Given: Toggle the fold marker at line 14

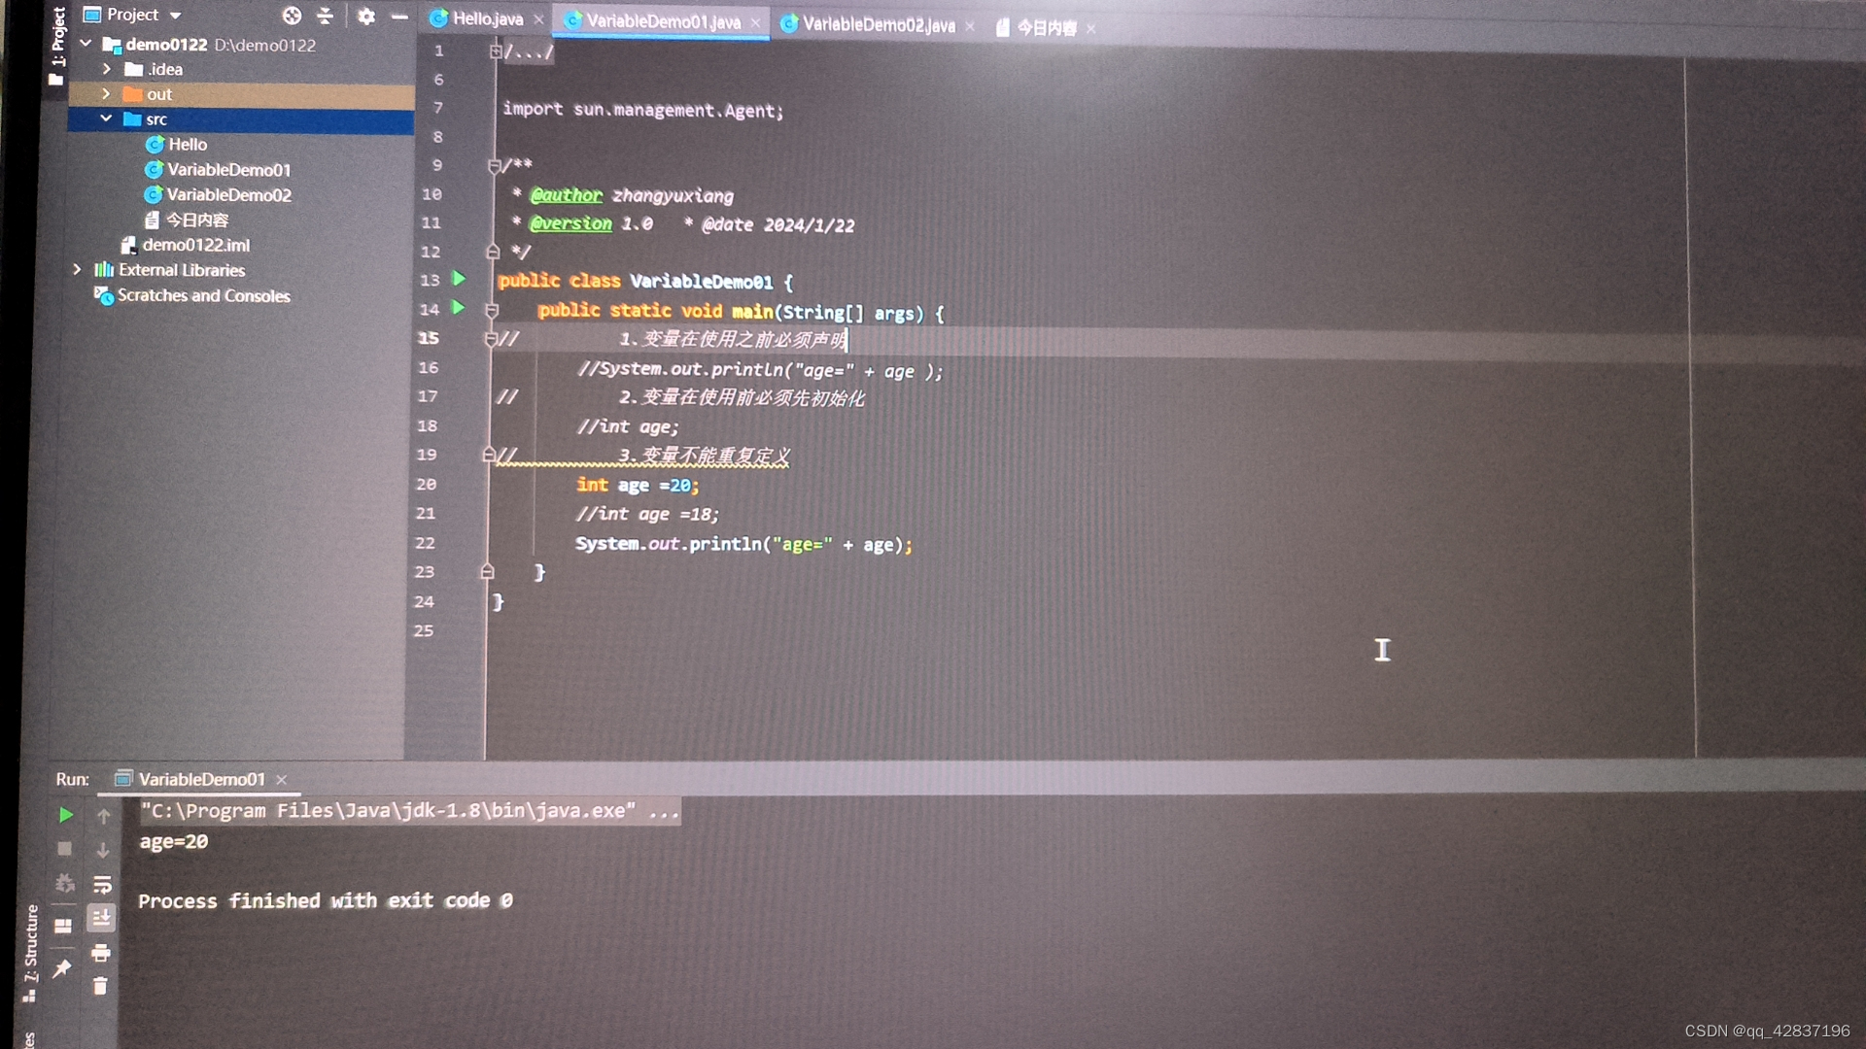Looking at the screenshot, I should 492,311.
